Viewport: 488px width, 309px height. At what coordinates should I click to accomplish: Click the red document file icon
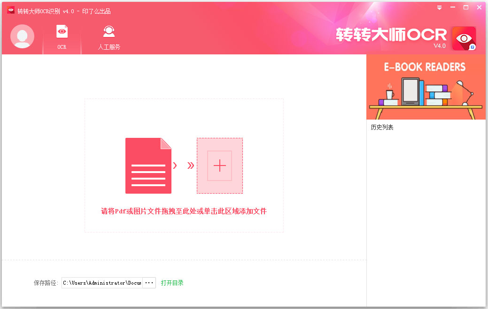click(148, 166)
